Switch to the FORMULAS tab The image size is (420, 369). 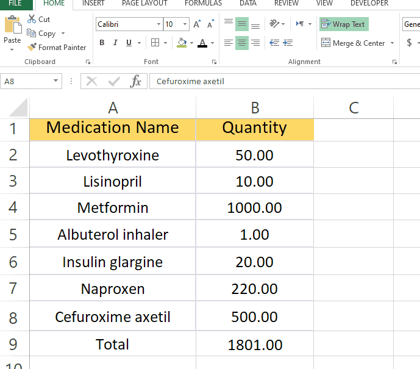coord(204,4)
